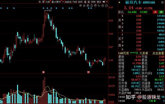Click the red 买 buy button
The width and height of the screenshot is (165, 104).
point(155,12)
